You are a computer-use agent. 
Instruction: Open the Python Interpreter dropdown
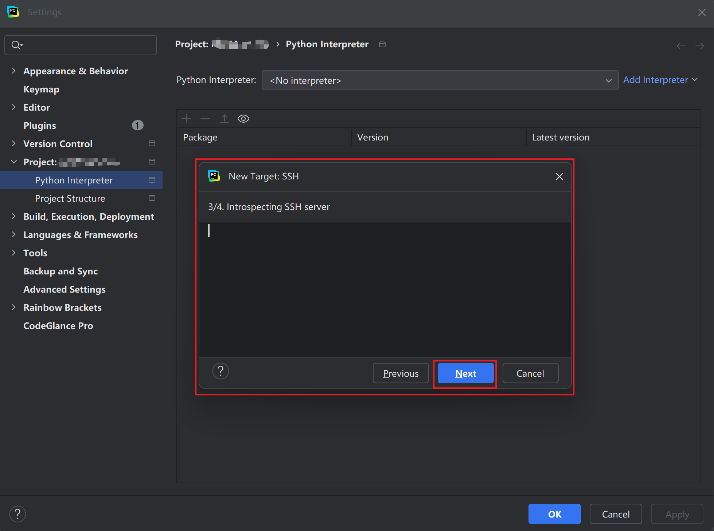[x=440, y=80]
